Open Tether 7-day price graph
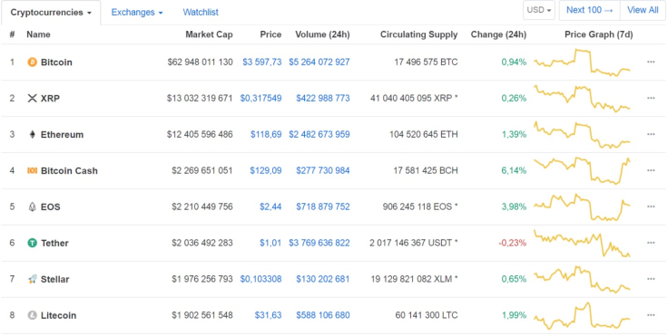The width and height of the screenshot is (668, 336). click(582, 244)
